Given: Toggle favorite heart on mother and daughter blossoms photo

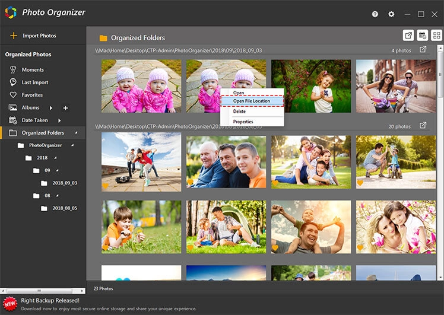Looking at the screenshot, I should pos(360,248).
